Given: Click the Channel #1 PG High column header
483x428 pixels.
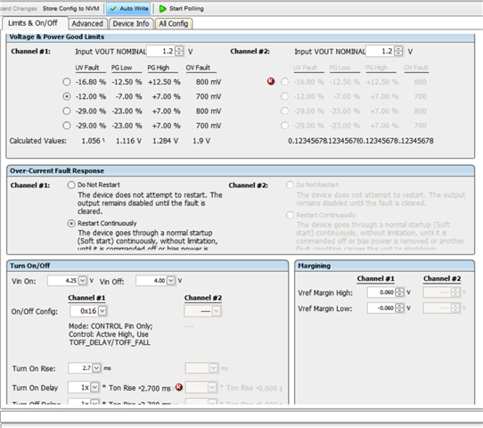Looking at the screenshot, I should click(159, 68).
